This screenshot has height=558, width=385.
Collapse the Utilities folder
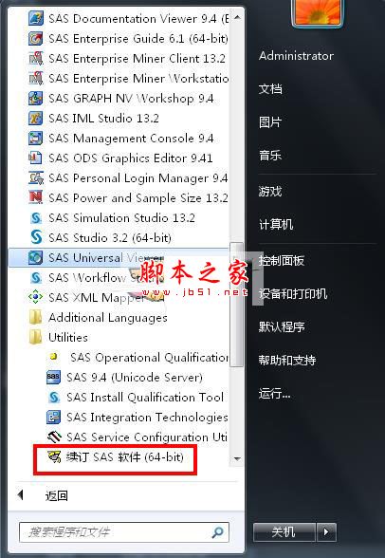click(59, 337)
